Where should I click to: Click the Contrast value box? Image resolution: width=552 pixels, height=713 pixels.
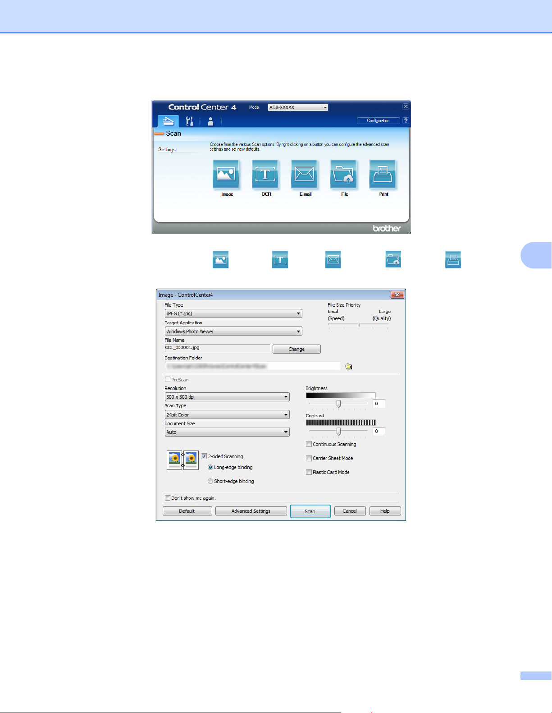[x=379, y=432]
